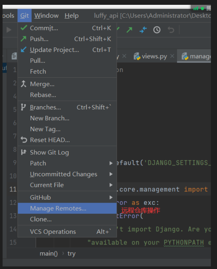The image size is (217, 269).
Task: Choose Reset HEAD... menu item
Action: click(50, 140)
